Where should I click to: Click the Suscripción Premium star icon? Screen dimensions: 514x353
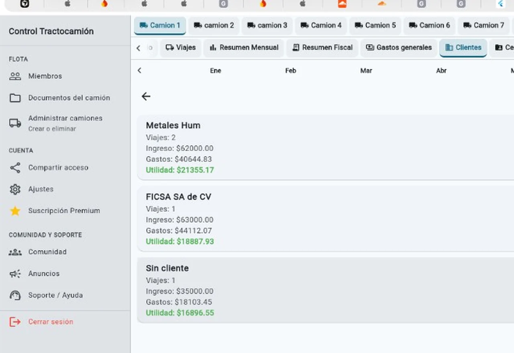coord(15,211)
